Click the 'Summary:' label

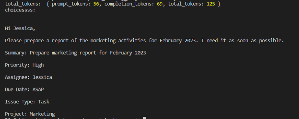coord(16,53)
